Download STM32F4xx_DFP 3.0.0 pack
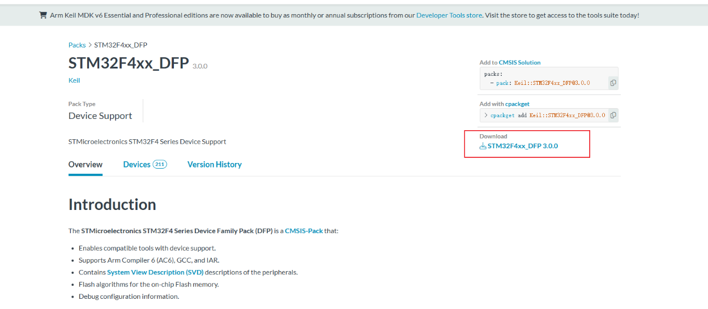This screenshot has width=708, height=309. pos(522,146)
